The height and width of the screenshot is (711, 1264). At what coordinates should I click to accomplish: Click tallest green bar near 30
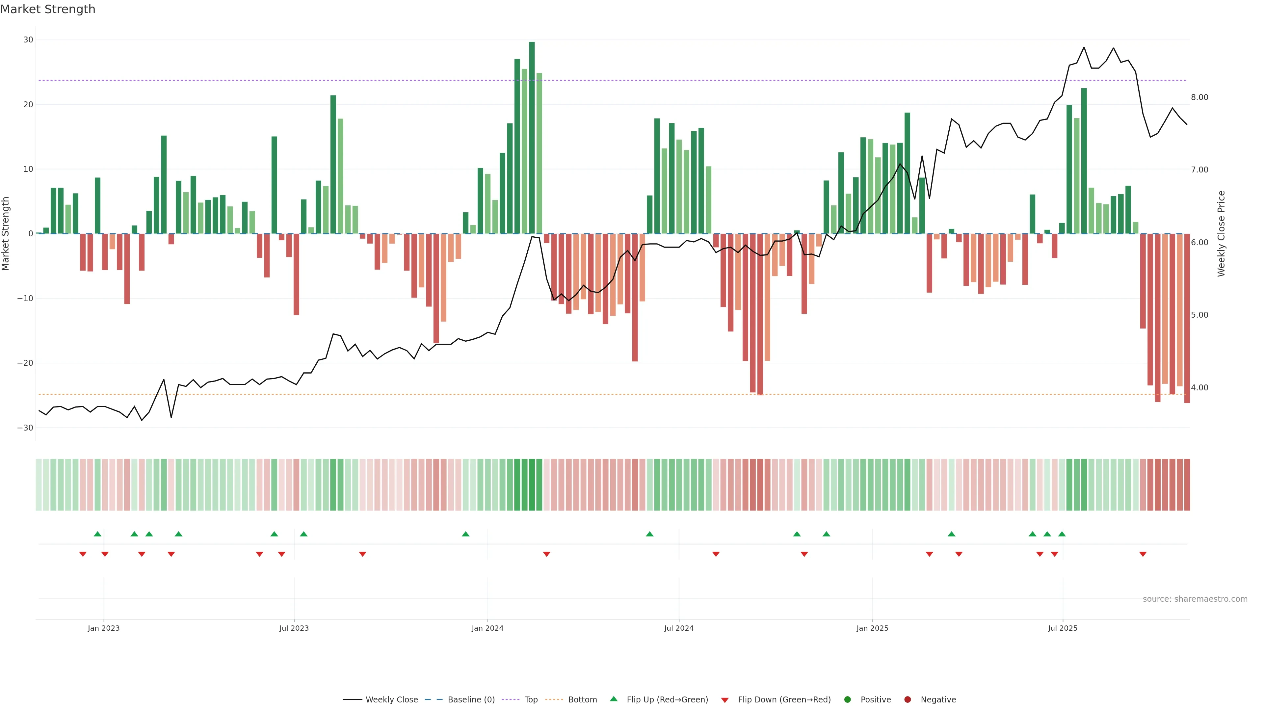[532, 137]
